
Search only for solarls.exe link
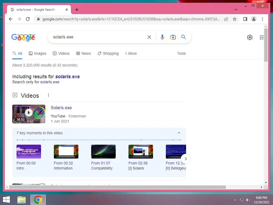point(50,82)
